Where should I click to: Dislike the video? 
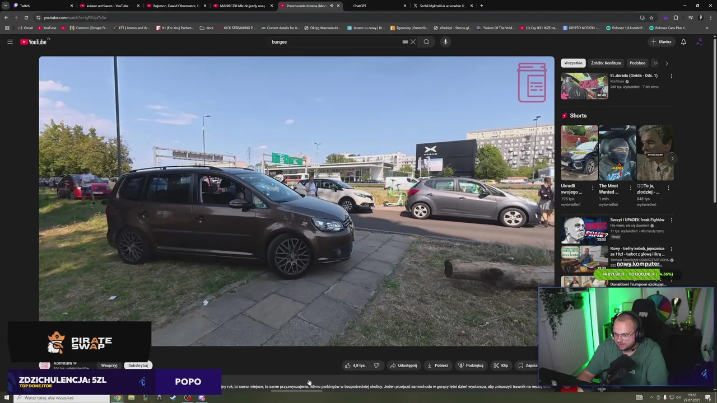pyautogui.click(x=376, y=365)
